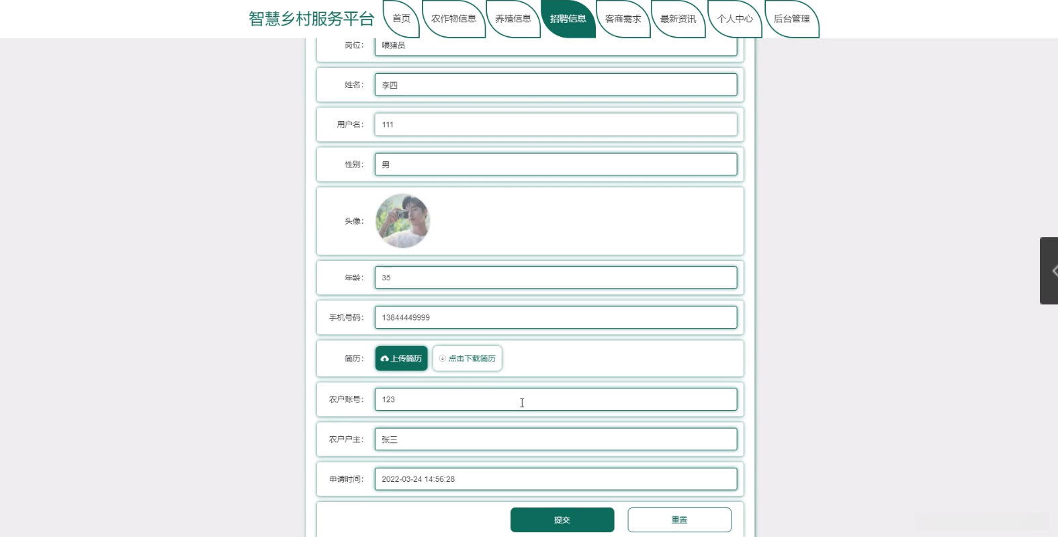Expand the dark side panel arrow
The image size is (1058, 537).
pos(1049,271)
